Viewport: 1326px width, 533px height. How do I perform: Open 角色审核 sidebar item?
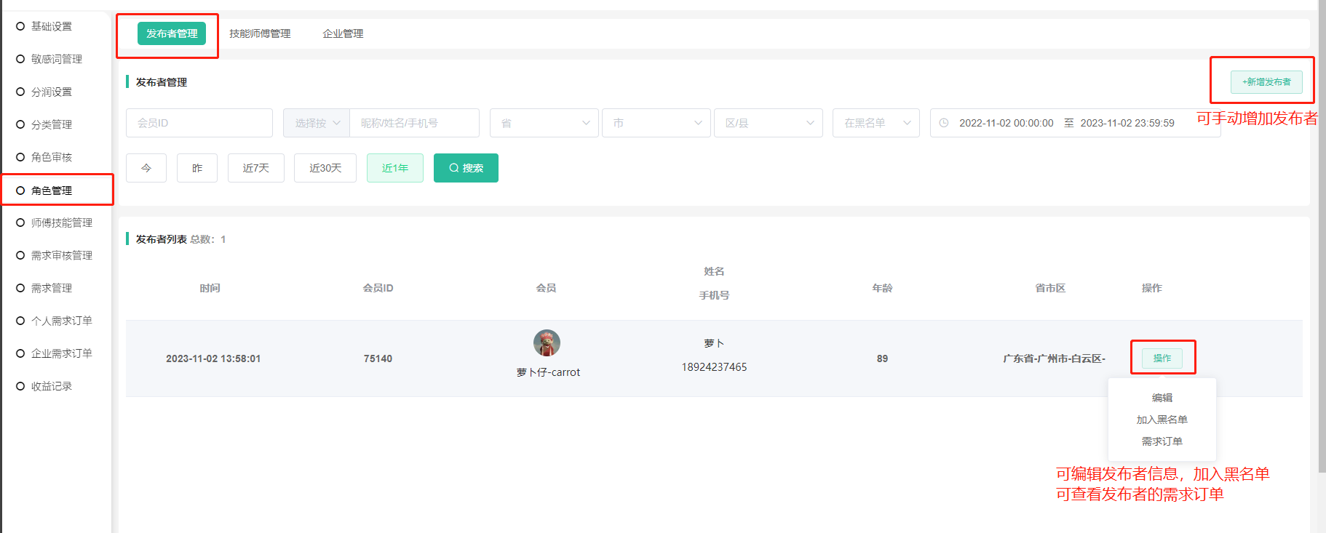click(51, 157)
